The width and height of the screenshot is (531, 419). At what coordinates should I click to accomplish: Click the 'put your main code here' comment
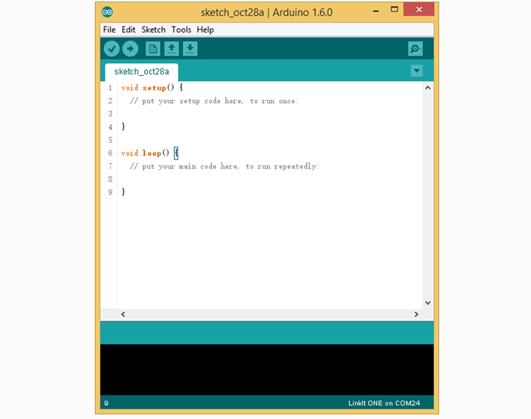pos(224,166)
